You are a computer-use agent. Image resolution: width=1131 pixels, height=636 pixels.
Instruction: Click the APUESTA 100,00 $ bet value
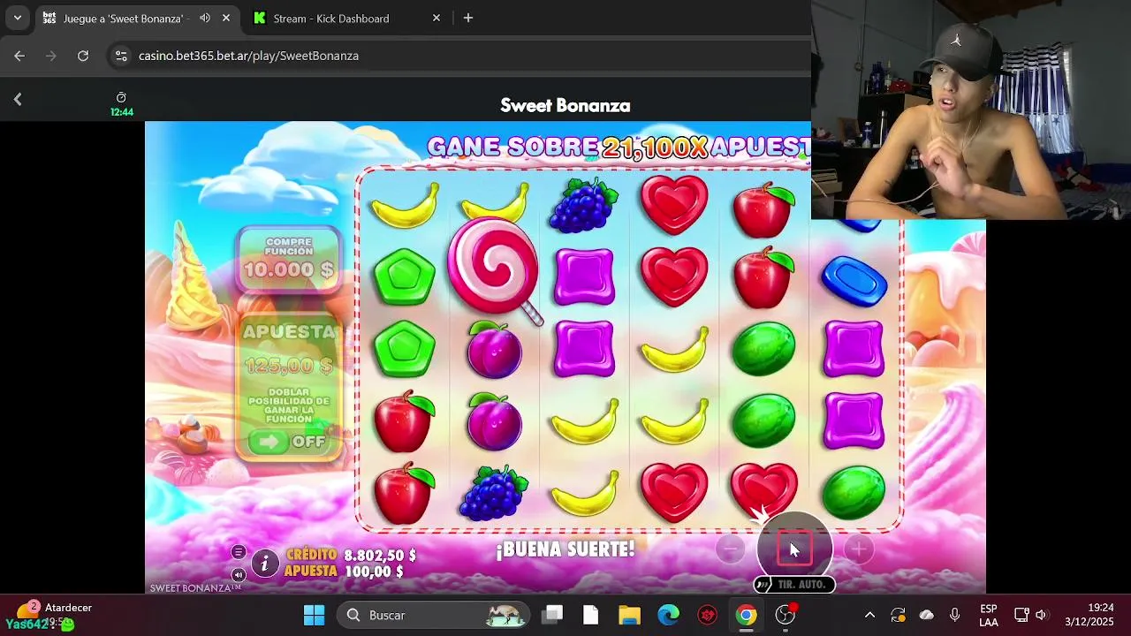(x=344, y=572)
